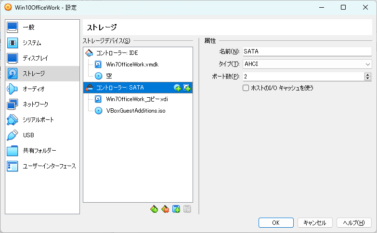Image resolution: width=377 pixels, height=233 pixels.
Task: Decrease the port count with the down arrow
Action: 368,78
